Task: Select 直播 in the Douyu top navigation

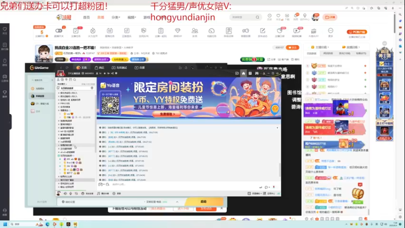Action: tap(100, 17)
